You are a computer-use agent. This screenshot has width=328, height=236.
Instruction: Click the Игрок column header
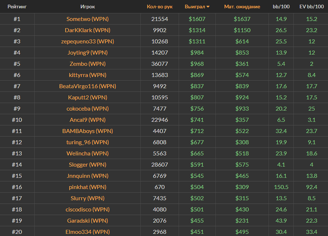[88, 7]
